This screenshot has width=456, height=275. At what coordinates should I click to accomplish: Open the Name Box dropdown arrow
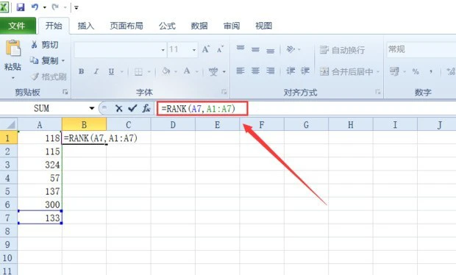(92, 108)
